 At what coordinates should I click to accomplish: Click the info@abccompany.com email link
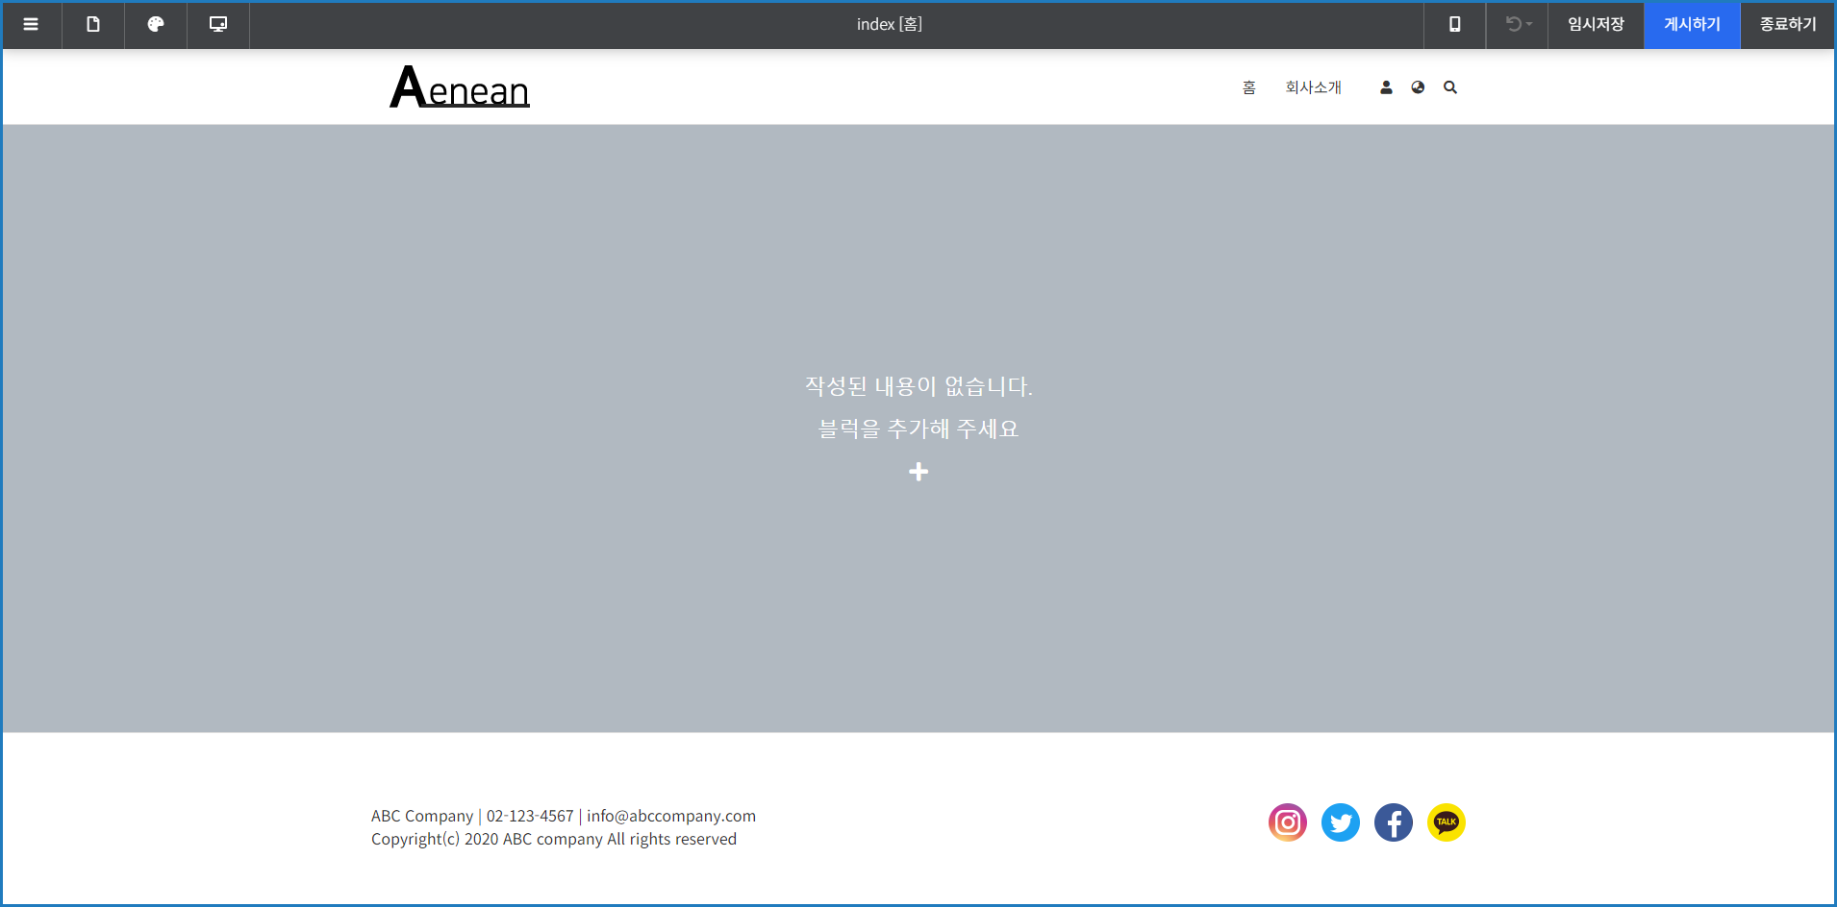[670, 816]
